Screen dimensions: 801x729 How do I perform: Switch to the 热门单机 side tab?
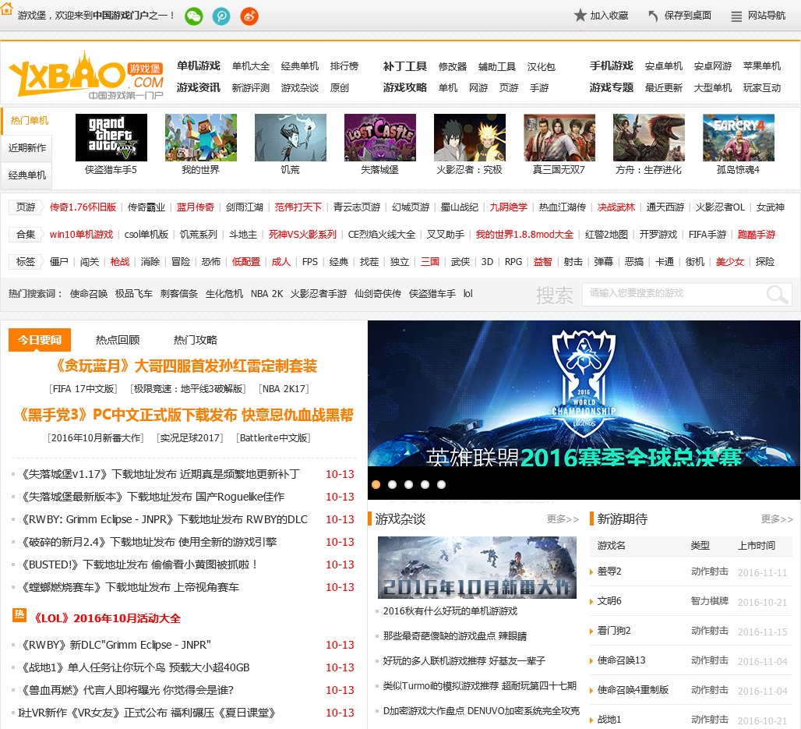click(x=27, y=121)
